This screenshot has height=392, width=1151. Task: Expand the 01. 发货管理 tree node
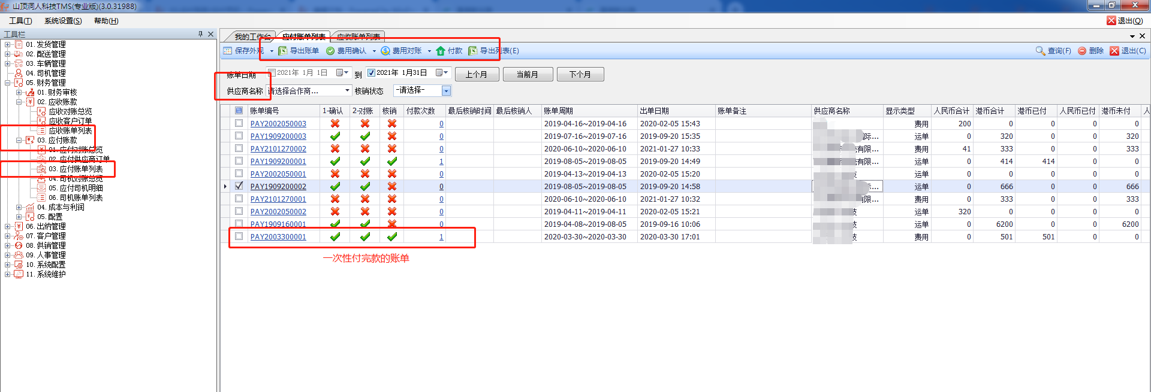[x=7, y=44]
